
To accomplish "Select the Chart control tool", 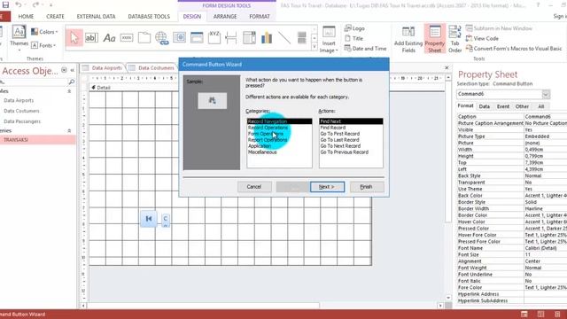I will point(267,37).
